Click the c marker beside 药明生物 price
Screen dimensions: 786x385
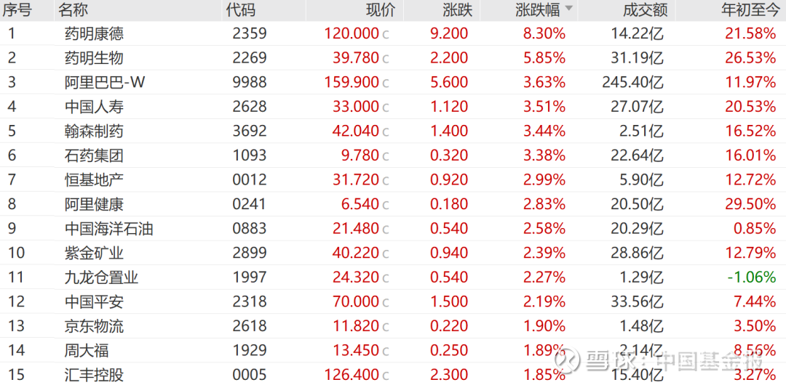(x=386, y=58)
